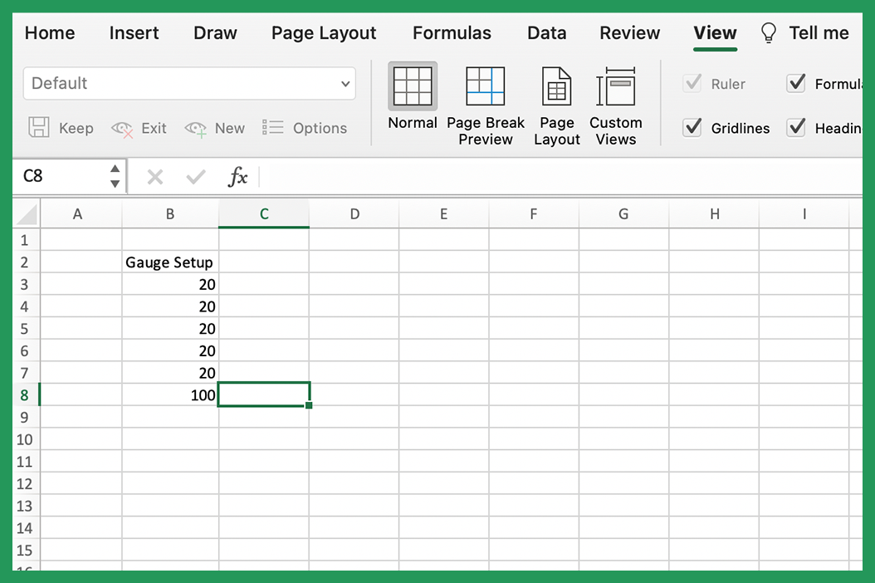875x583 pixels.
Task: Select column E header
Action: [443, 214]
